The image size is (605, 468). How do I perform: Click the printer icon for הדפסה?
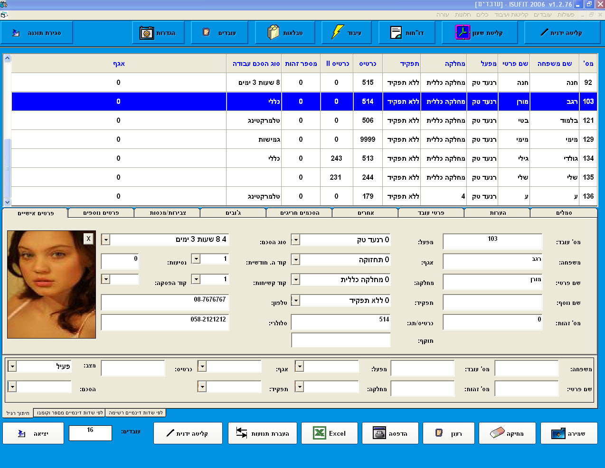click(379, 433)
